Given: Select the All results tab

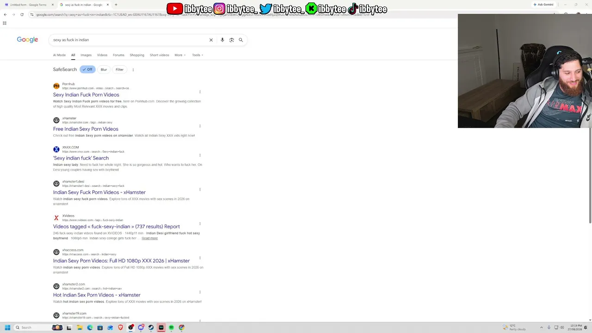Looking at the screenshot, I should coord(73,55).
